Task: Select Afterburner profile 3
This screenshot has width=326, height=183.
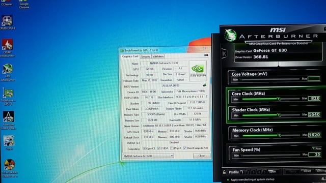Action: pyautogui.click(x=254, y=172)
